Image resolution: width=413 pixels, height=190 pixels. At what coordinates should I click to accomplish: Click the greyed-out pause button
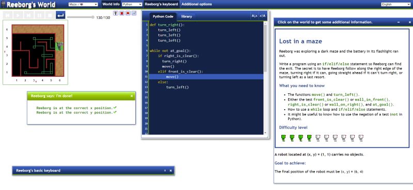39,15
